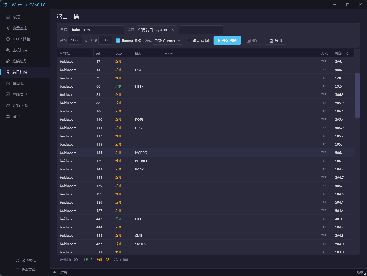Click port number 389 cell
The height and width of the screenshot is (276, 367).
99,203
